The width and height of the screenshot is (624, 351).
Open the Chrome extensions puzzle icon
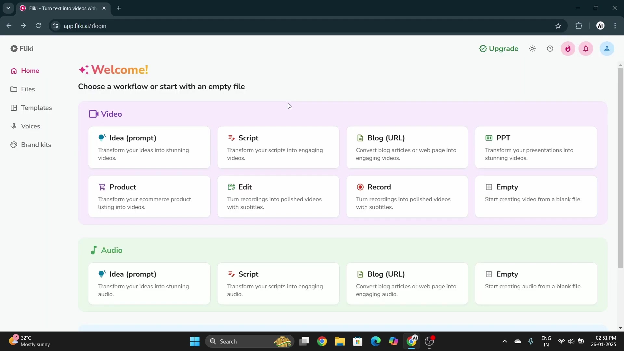(578, 26)
